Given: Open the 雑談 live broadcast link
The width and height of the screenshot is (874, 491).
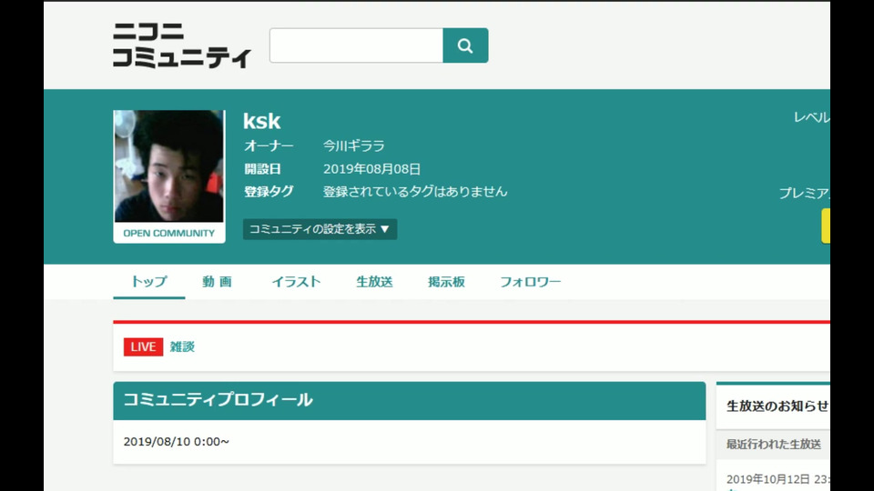Looking at the screenshot, I should click(182, 346).
